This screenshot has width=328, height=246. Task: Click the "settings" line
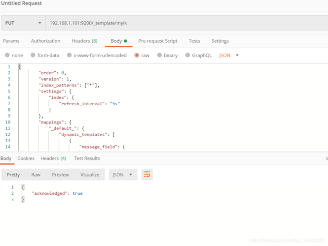[55, 92]
